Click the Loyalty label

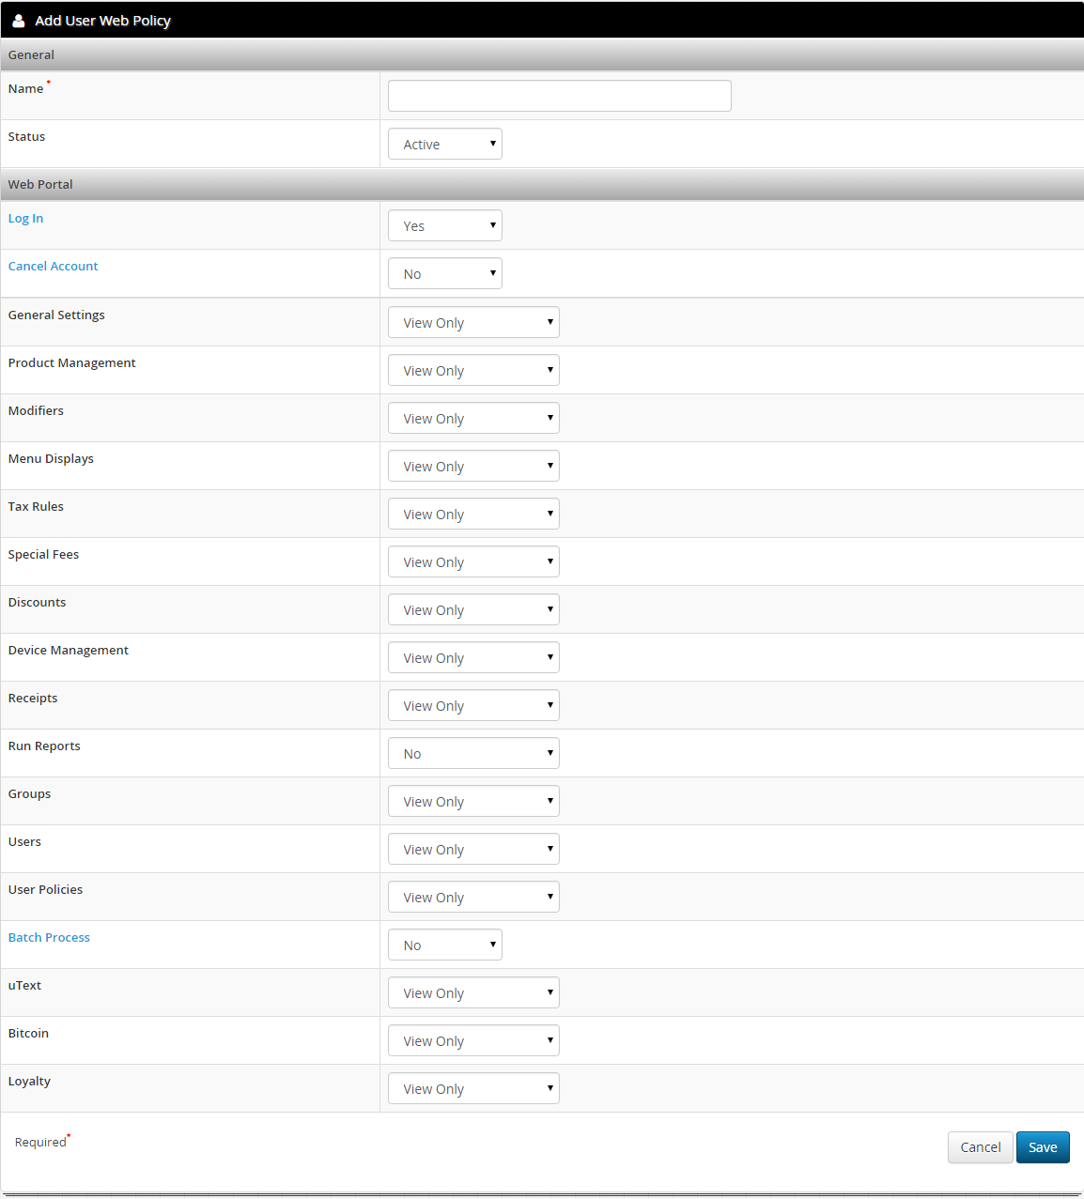[29, 1082]
